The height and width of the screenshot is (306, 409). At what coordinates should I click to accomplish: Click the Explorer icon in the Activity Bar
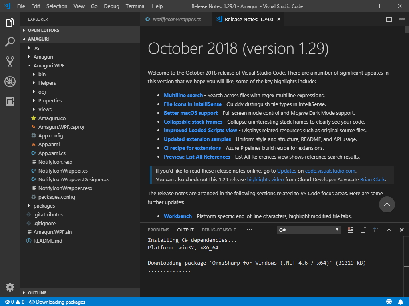pyautogui.click(x=10, y=23)
